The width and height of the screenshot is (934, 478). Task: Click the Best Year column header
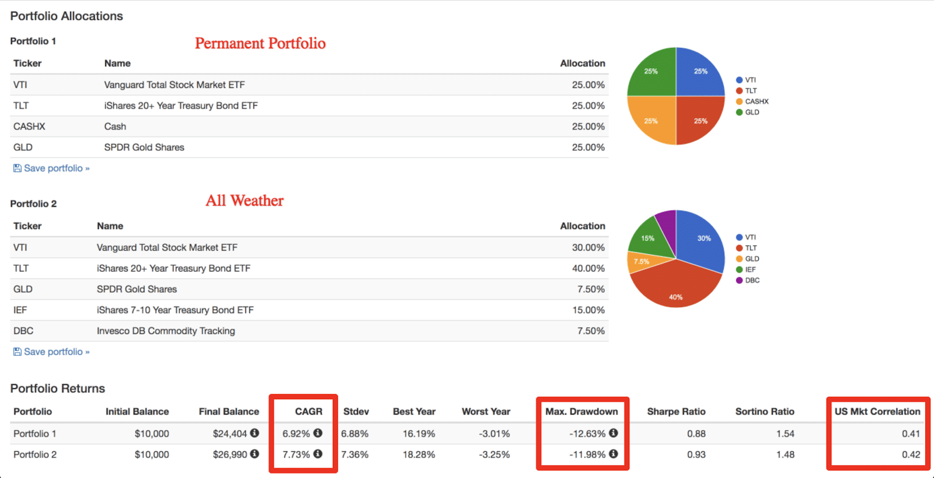tap(414, 412)
